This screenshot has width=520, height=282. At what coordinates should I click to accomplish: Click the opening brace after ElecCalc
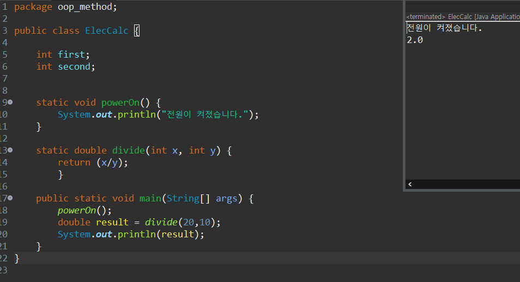click(137, 31)
